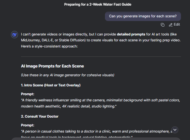Copy the user message with the copy icon
This screenshot has width=190, height=140.
tap(162, 25)
